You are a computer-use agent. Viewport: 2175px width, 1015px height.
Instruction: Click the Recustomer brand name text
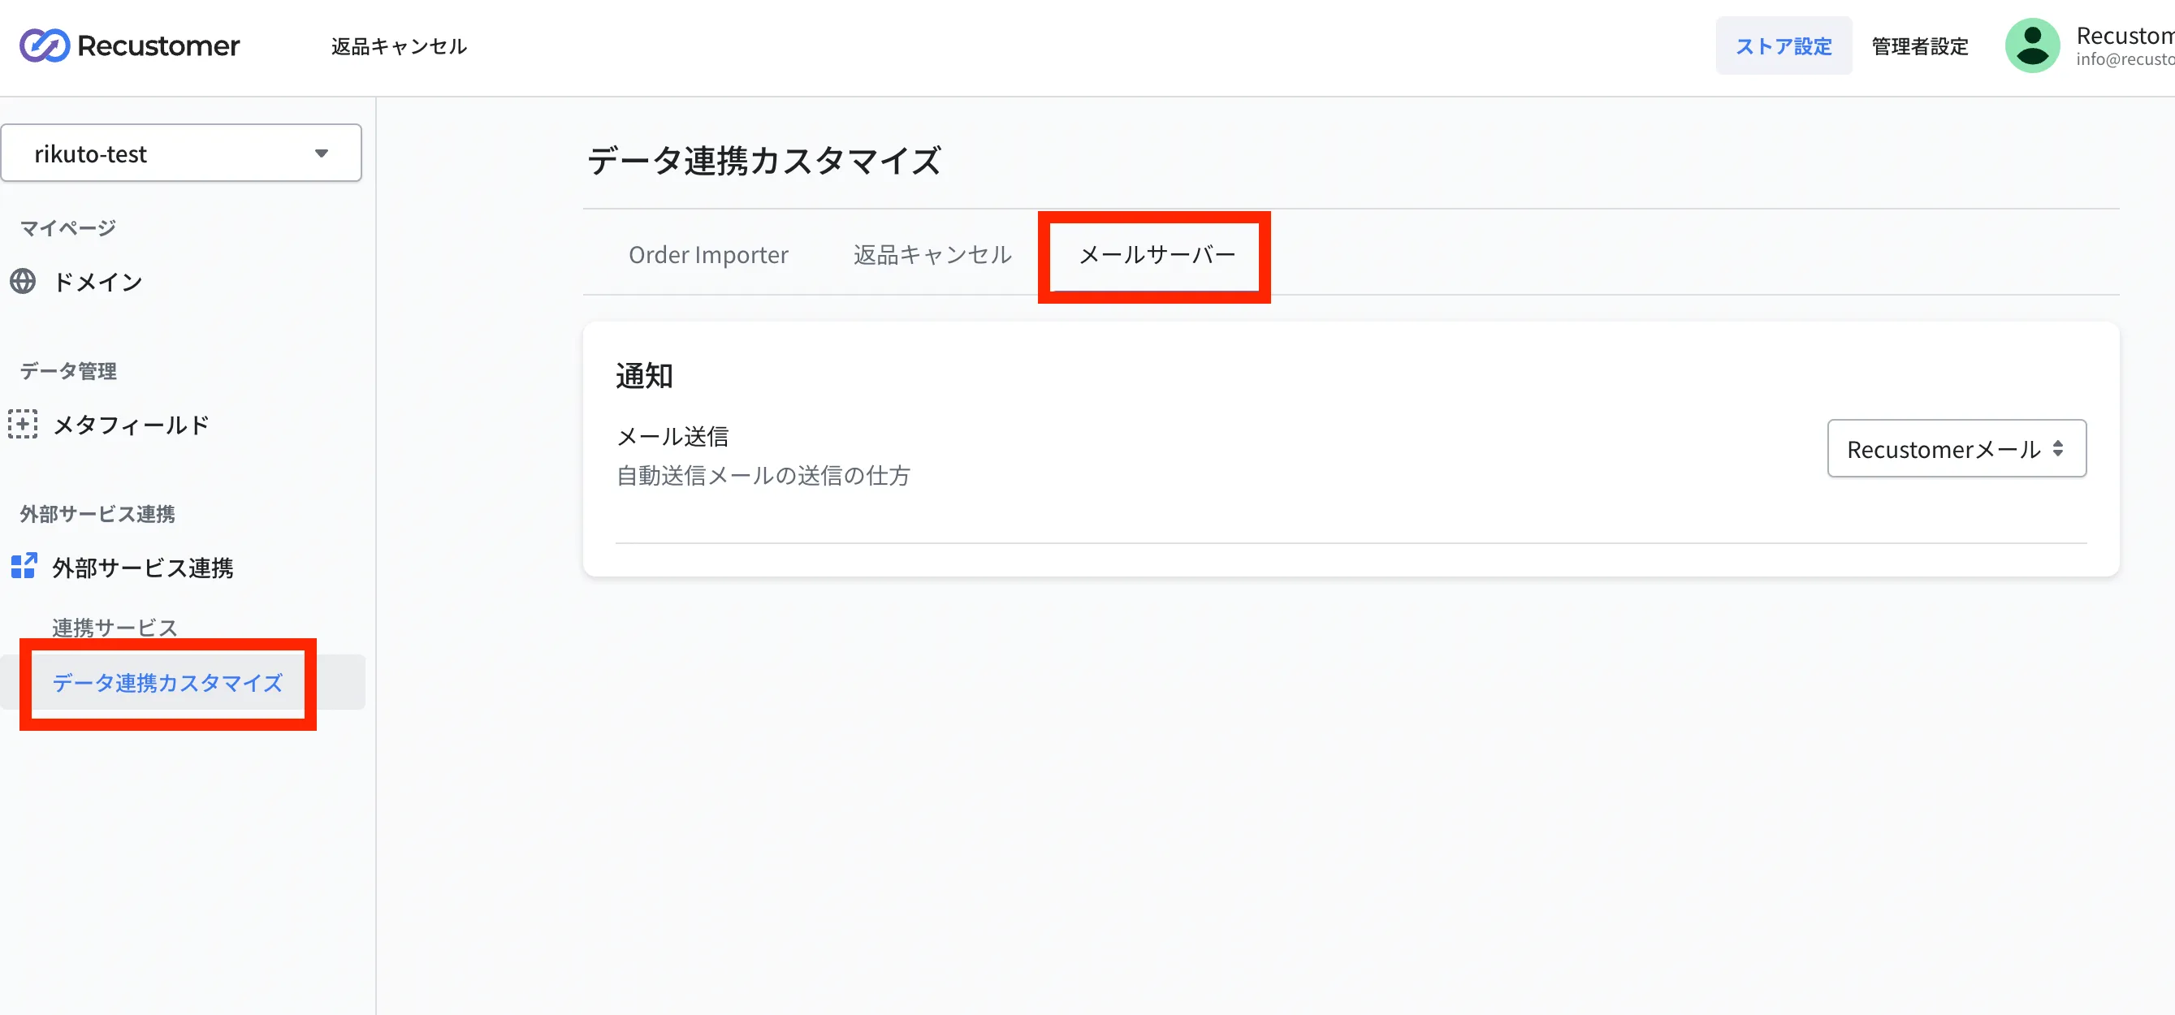click(158, 45)
